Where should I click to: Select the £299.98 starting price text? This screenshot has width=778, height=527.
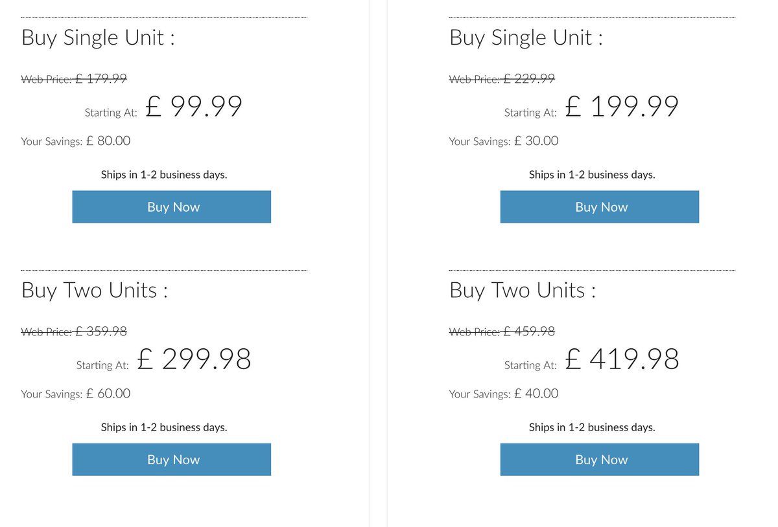point(194,359)
